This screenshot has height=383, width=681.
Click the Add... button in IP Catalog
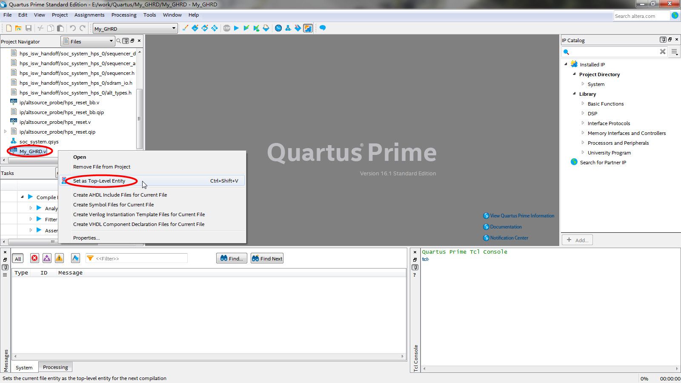pyautogui.click(x=577, y=240)
